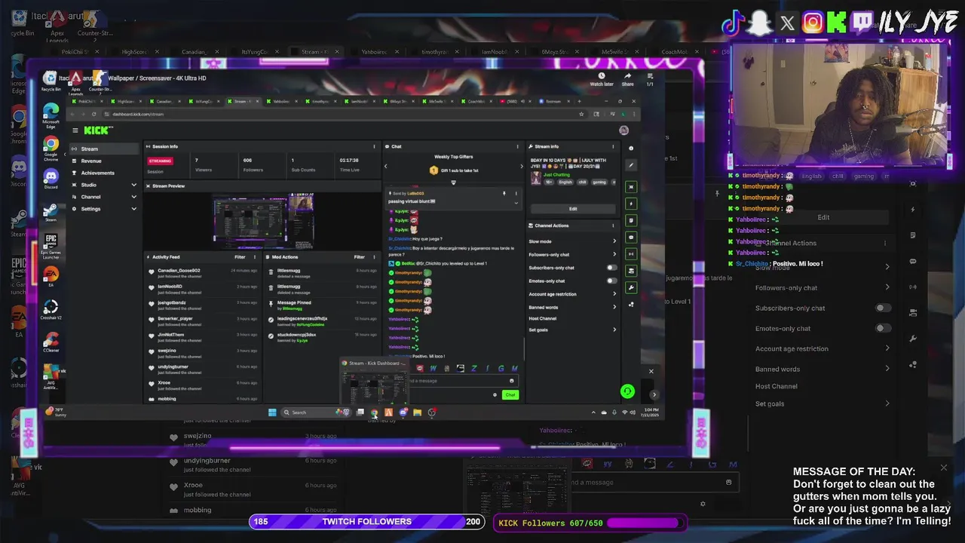Click the wrench icon in front dashboard rail

pos(631,287)
